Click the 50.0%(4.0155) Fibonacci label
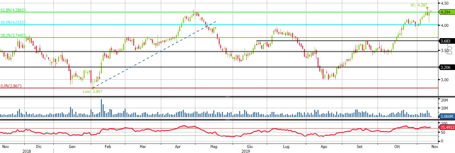This screenshot has width=455, height=153. (13, 22)
